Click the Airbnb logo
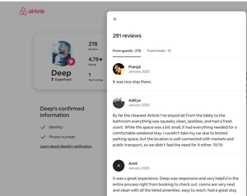This screenshot has height=196, width=247. (x=32, y=12)
